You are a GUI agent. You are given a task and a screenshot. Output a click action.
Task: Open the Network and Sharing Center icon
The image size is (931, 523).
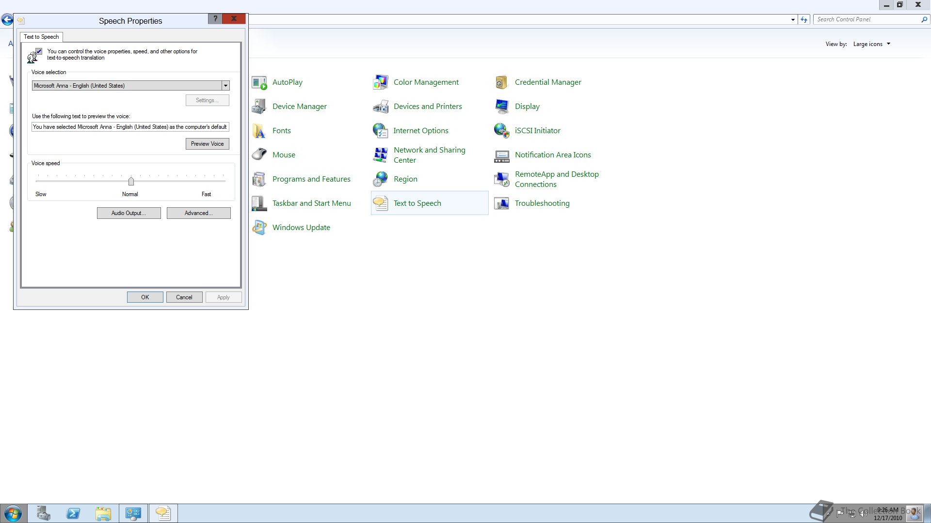click(x=381, y=155)
